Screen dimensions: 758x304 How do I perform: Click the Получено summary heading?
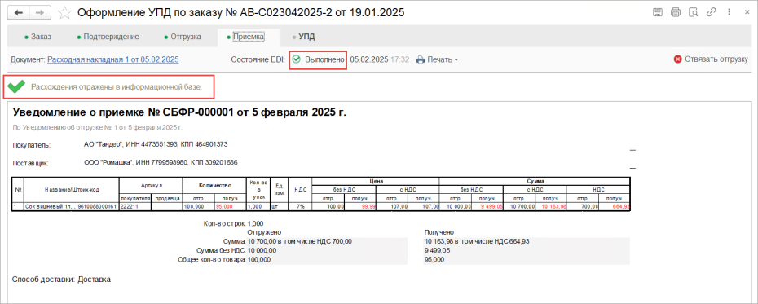tap(438, 232)
